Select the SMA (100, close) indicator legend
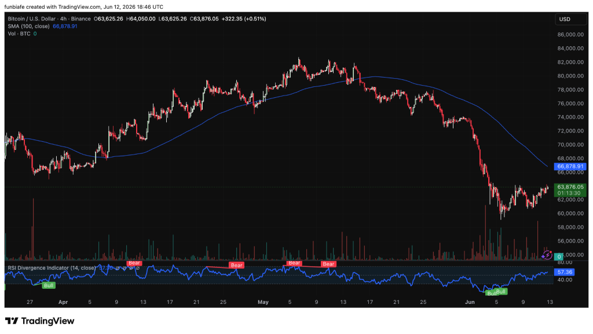Screen dimensions: 593x334 (x=29, y=27)
